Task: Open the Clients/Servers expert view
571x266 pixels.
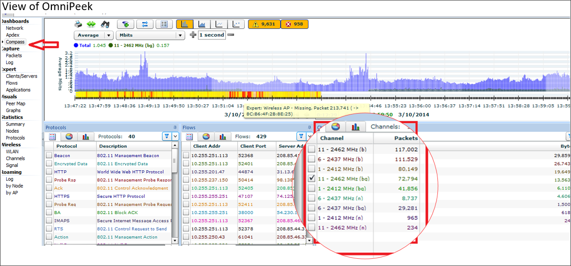Action: point(22,76)
